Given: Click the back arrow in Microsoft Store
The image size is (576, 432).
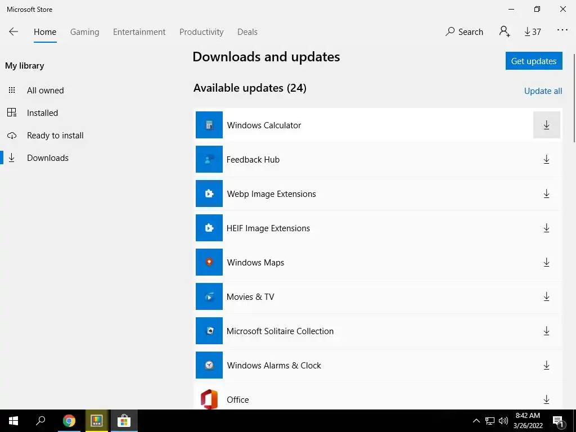Looking at the screenshot, I should [13, 31].
